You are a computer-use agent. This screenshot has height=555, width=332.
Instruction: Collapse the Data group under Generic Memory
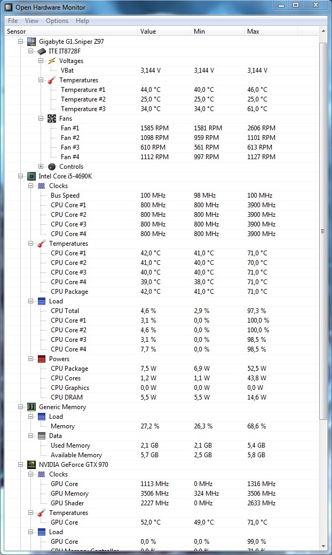(x=31, y=436)
